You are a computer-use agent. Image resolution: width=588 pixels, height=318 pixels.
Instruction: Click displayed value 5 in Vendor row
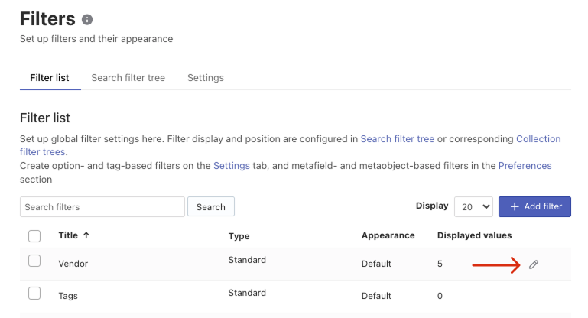tap(440, 264)
